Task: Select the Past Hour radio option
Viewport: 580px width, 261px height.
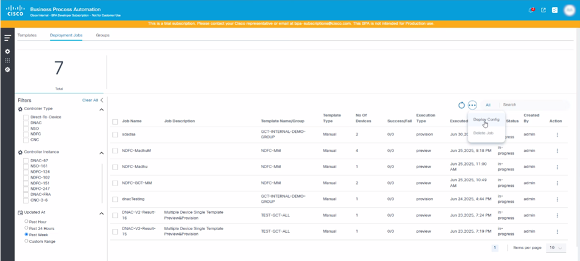Action: (x=26, y=221)
